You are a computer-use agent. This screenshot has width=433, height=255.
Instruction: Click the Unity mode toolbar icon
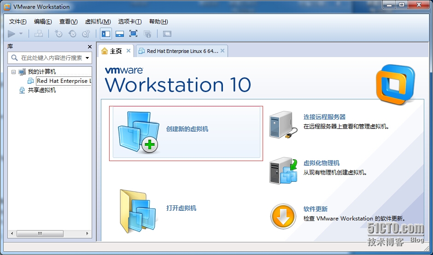click(x=147, y=34)
